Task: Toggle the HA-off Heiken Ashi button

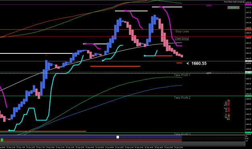Action: pyautogui.click(x=233, y=8)
